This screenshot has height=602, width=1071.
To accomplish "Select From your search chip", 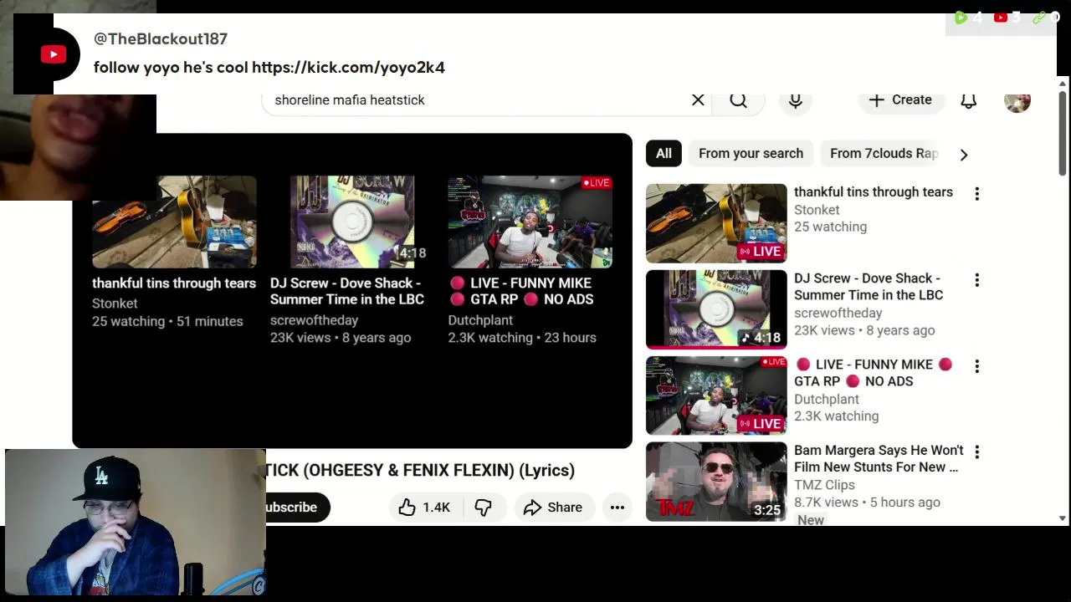I will coord(751,153).
